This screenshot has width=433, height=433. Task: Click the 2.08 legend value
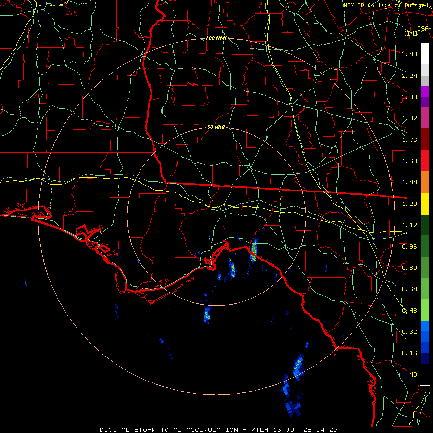(x=409, y=97)
